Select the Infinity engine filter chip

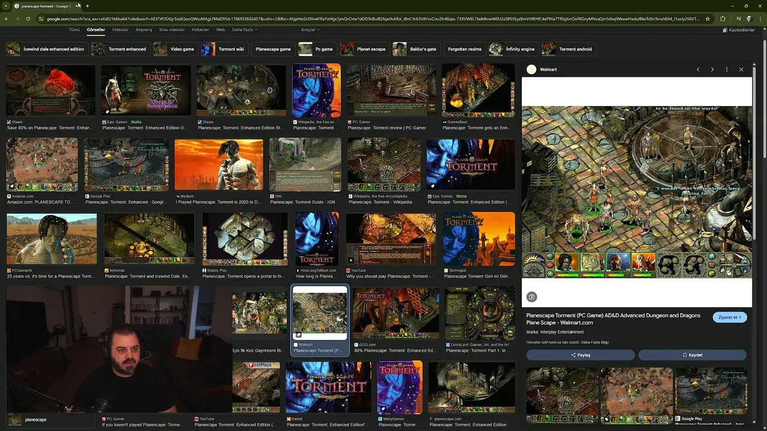[513, 49]
